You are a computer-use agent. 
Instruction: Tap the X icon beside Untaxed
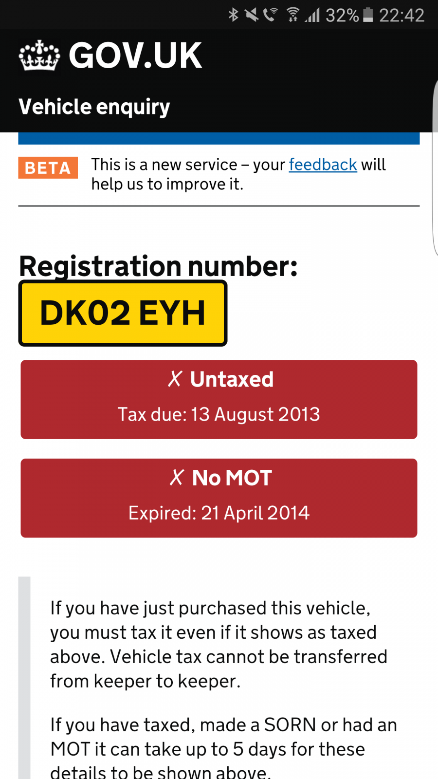[x=175, y=379]
